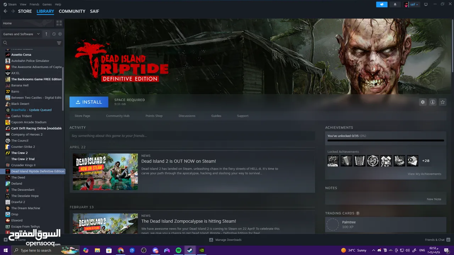Toggle sort by recent activity clock
This screenshot has height=255, width=454.
[54, 34]
